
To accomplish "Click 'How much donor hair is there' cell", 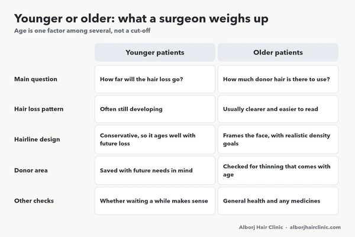I will 278,79.
